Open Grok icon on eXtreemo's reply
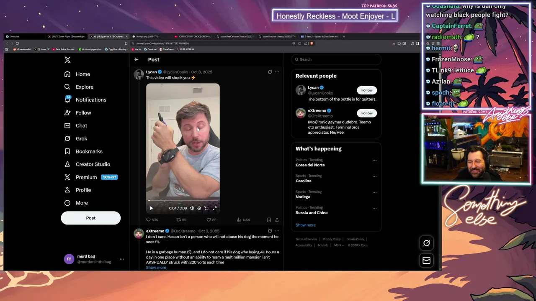 (270, 231)
